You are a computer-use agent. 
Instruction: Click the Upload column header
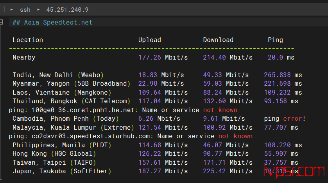coord(149,40)
